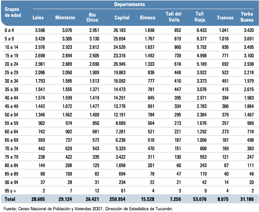Click the 'Departamento' header title
The height and width of the screenshot is (212, 259).
coord(129,4)
